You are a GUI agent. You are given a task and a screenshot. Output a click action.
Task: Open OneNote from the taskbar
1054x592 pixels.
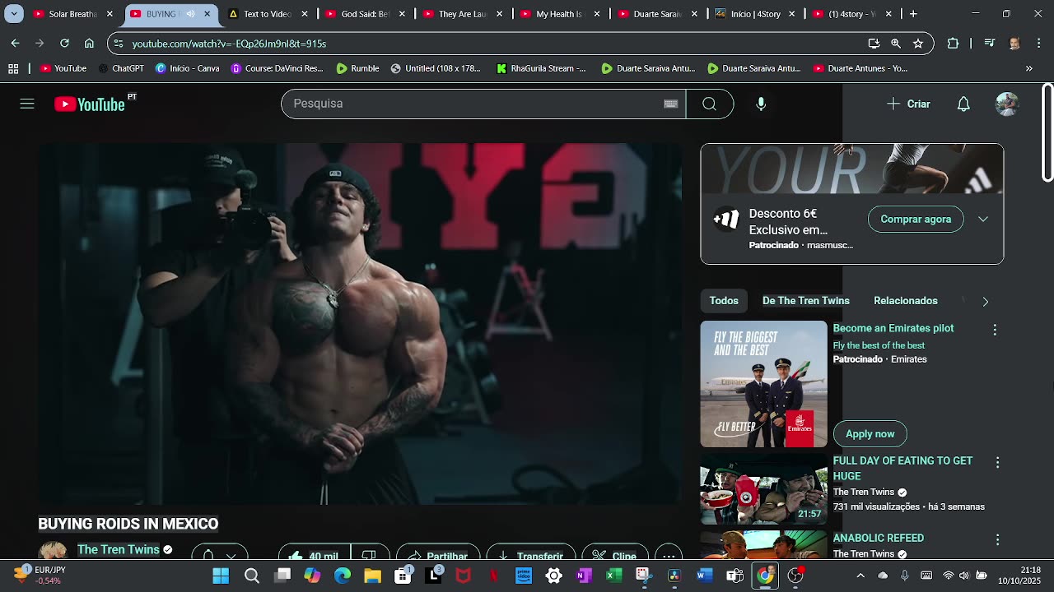click(x=584, y=576)
